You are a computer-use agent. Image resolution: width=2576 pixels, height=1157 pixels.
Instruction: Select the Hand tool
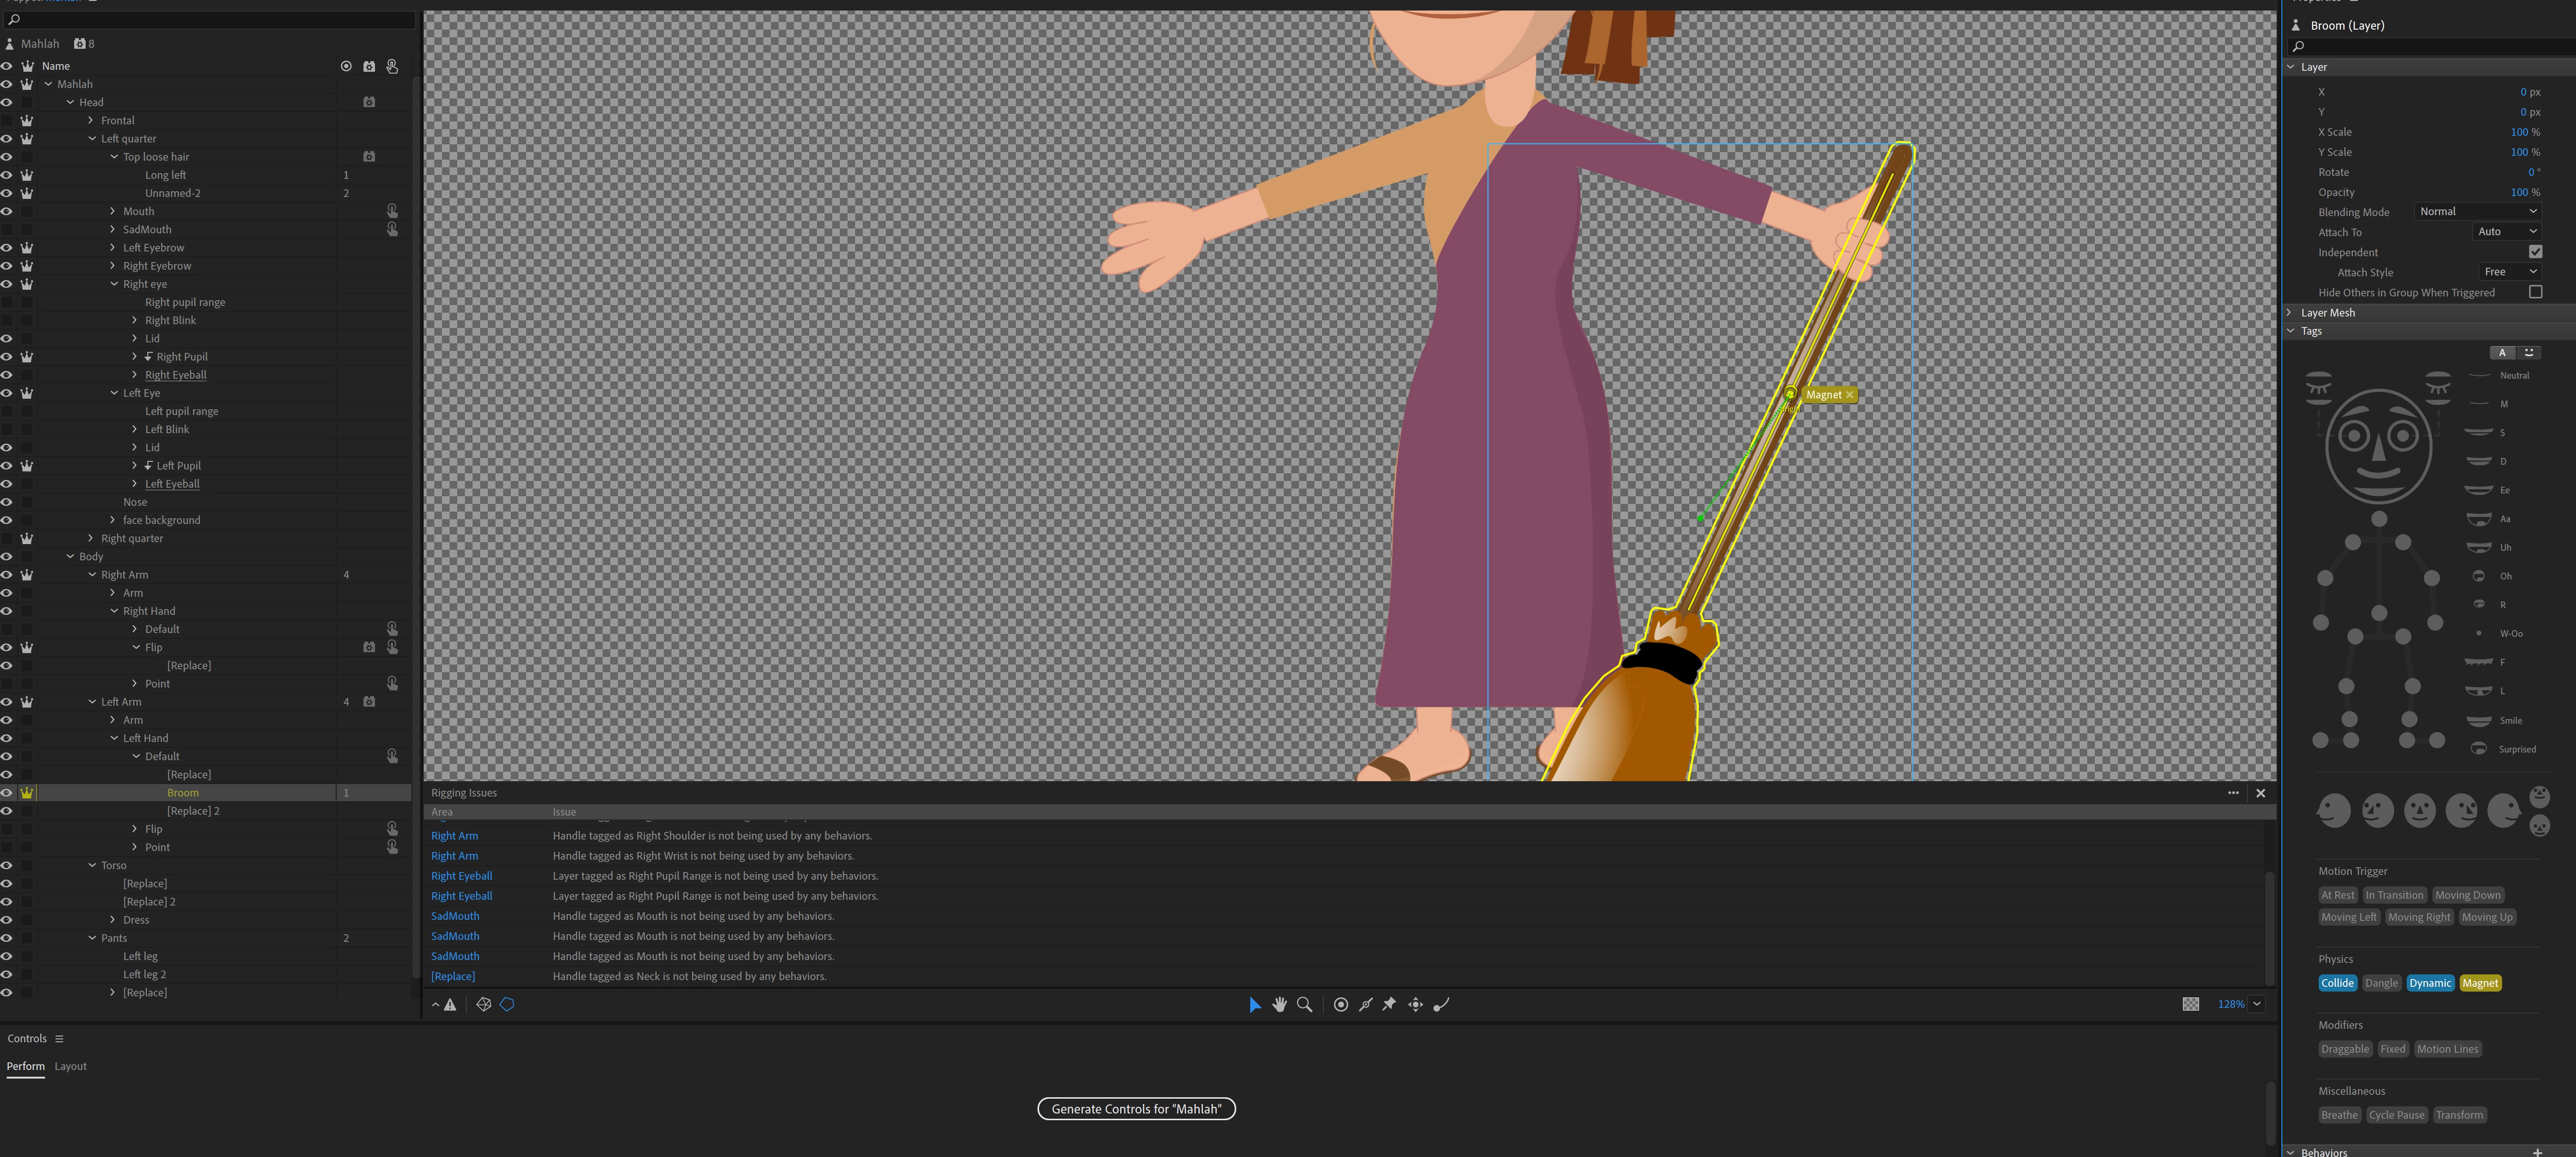coord(1279,1004)
